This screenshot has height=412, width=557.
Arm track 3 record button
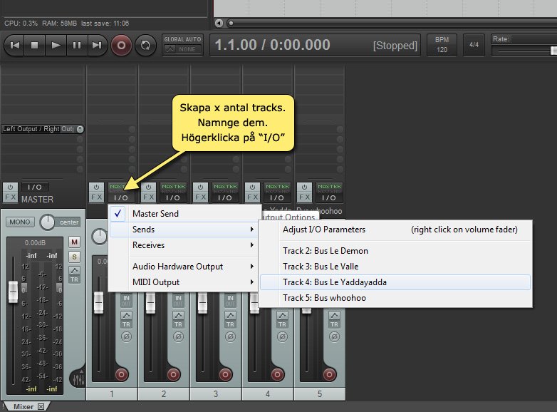point(225,374)
